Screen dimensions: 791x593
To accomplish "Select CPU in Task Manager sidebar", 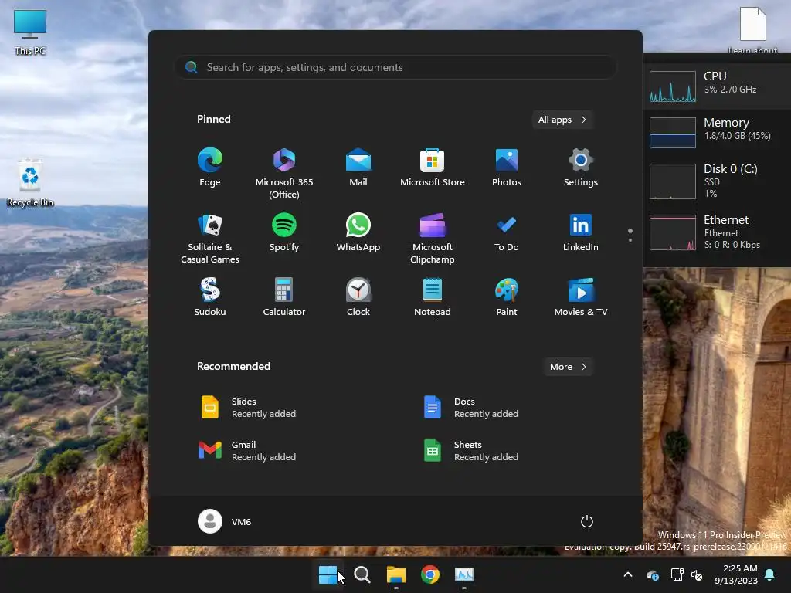I will 718,86.
